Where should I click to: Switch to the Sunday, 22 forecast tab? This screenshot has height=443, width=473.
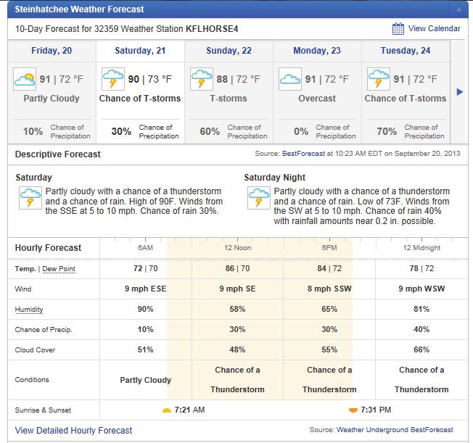[229, 51]
